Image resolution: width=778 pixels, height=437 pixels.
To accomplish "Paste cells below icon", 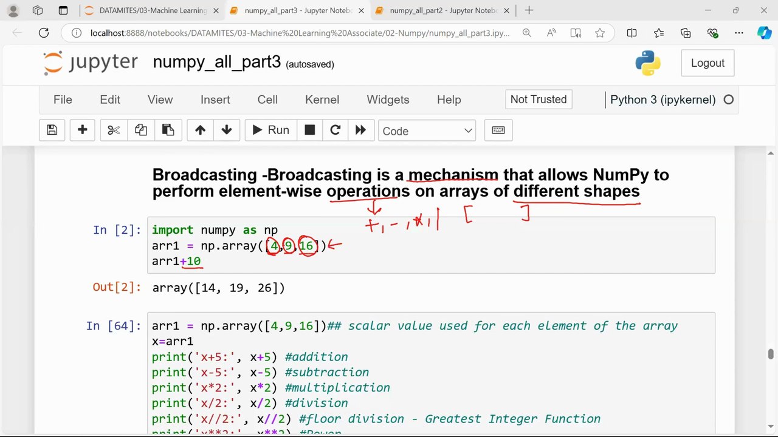I will coord(168,130).
